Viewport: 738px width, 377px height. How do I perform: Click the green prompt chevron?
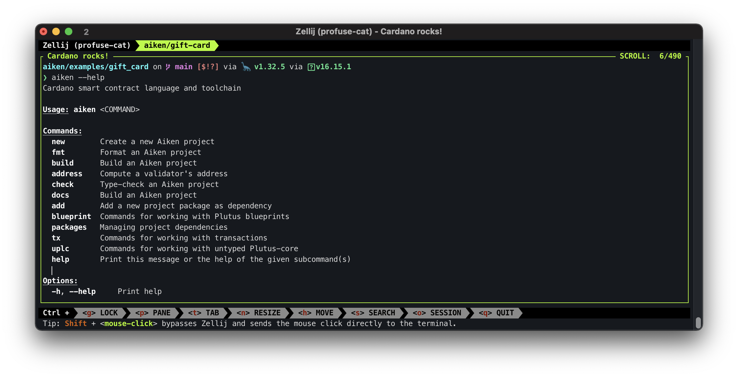[45, 77]
